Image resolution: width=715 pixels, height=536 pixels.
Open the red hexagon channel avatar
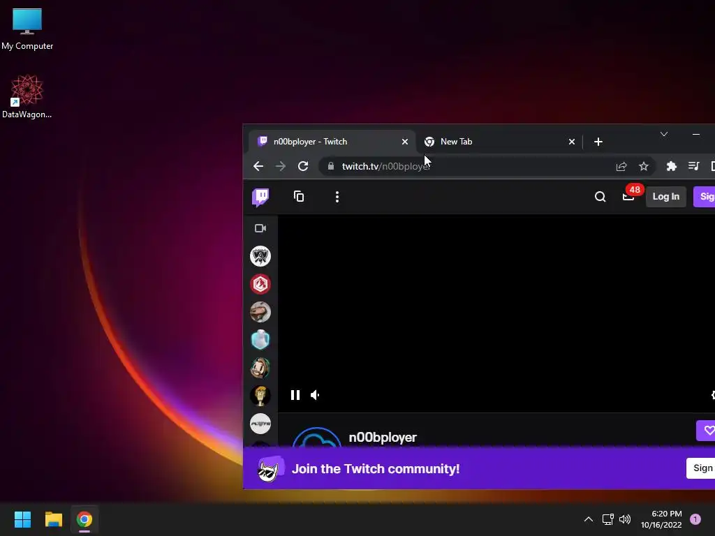click(x=260, y=284)
